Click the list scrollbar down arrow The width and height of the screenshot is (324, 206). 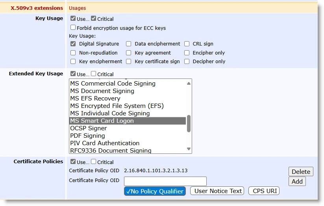[x=189, y=149]
